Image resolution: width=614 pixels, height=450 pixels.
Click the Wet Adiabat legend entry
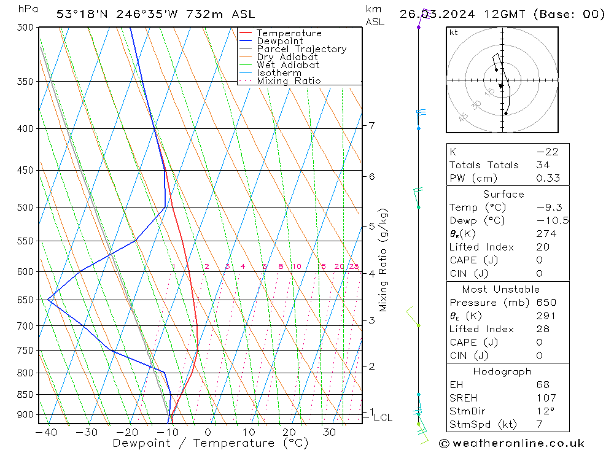point(288,65)
